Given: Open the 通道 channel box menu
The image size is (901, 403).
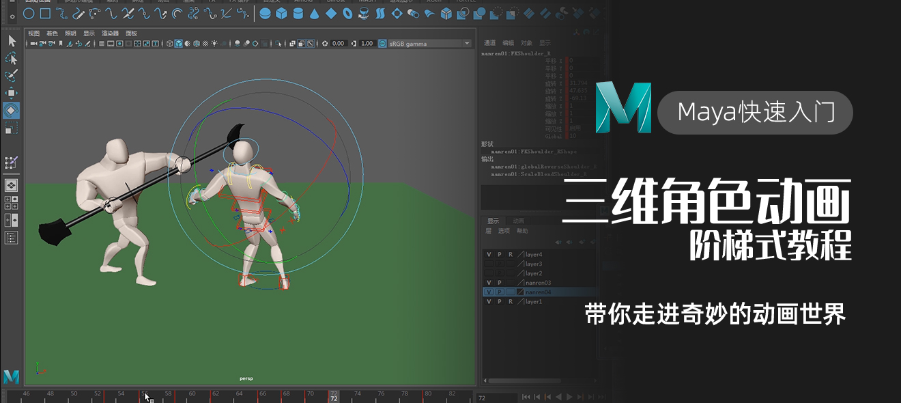Looking at the screenshot, I should [x=489, y=42].
